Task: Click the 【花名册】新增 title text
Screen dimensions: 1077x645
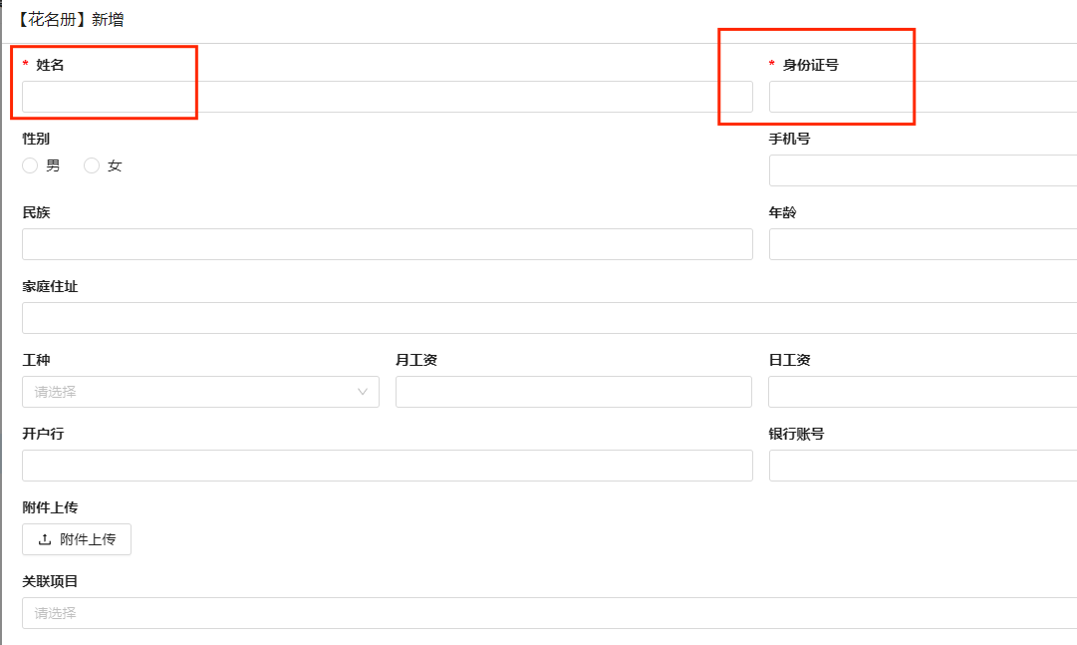Action: 70,19
